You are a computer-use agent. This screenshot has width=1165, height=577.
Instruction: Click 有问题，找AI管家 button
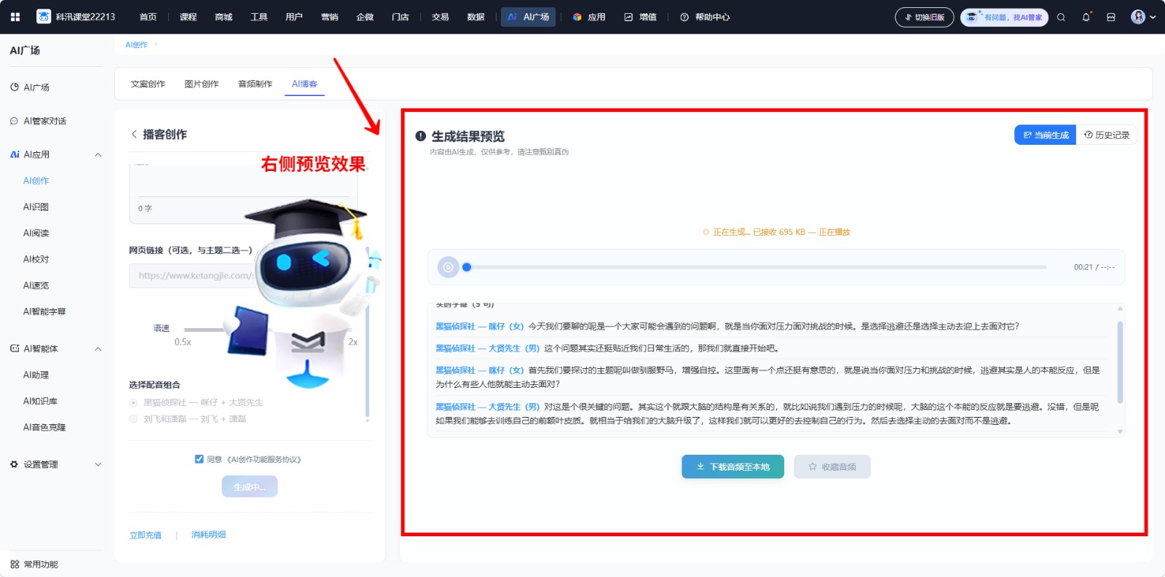(x=1004, y=17)
